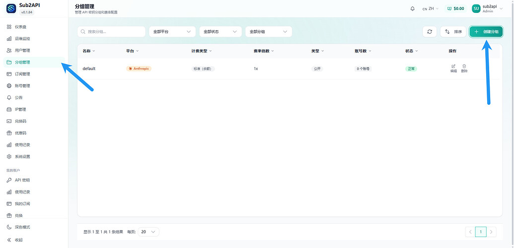Viewport: 514px width, 248px height.
Task: Sort by 平台 column header
Action: coord(133,51)
